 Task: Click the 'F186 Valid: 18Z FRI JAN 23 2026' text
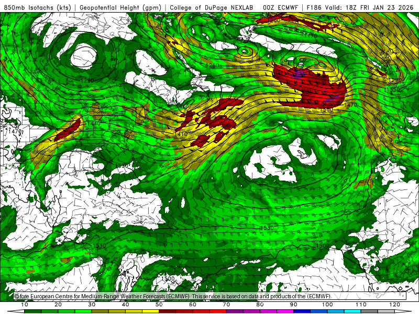(x=360, y=7)
